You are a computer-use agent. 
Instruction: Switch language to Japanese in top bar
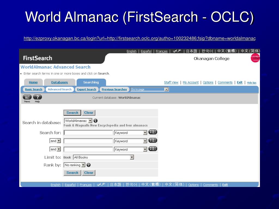(192, 51)
